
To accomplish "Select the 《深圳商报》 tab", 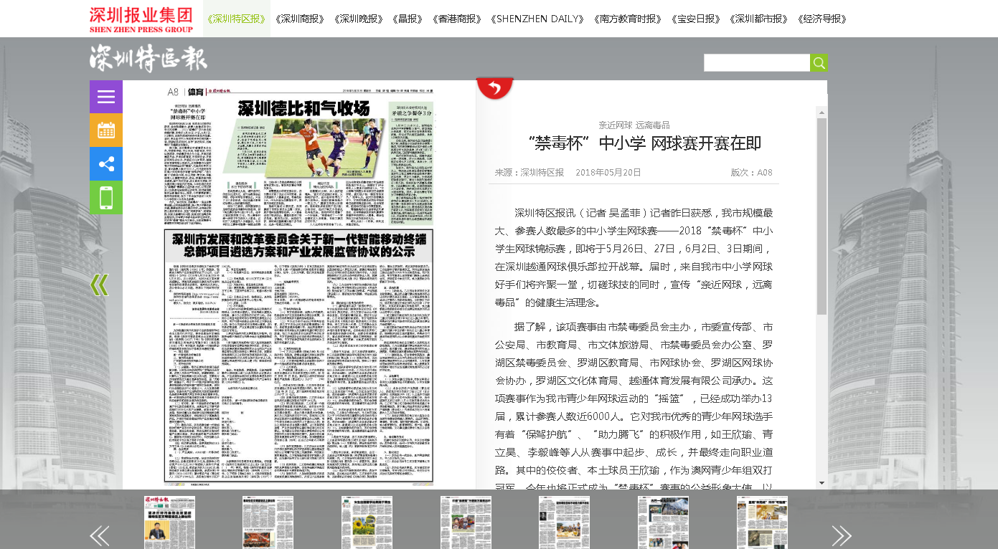I will pos(300,19).
